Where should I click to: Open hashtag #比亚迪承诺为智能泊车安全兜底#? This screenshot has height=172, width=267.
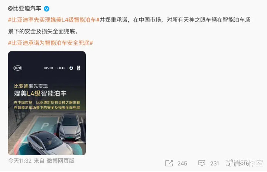click(51, 43)
